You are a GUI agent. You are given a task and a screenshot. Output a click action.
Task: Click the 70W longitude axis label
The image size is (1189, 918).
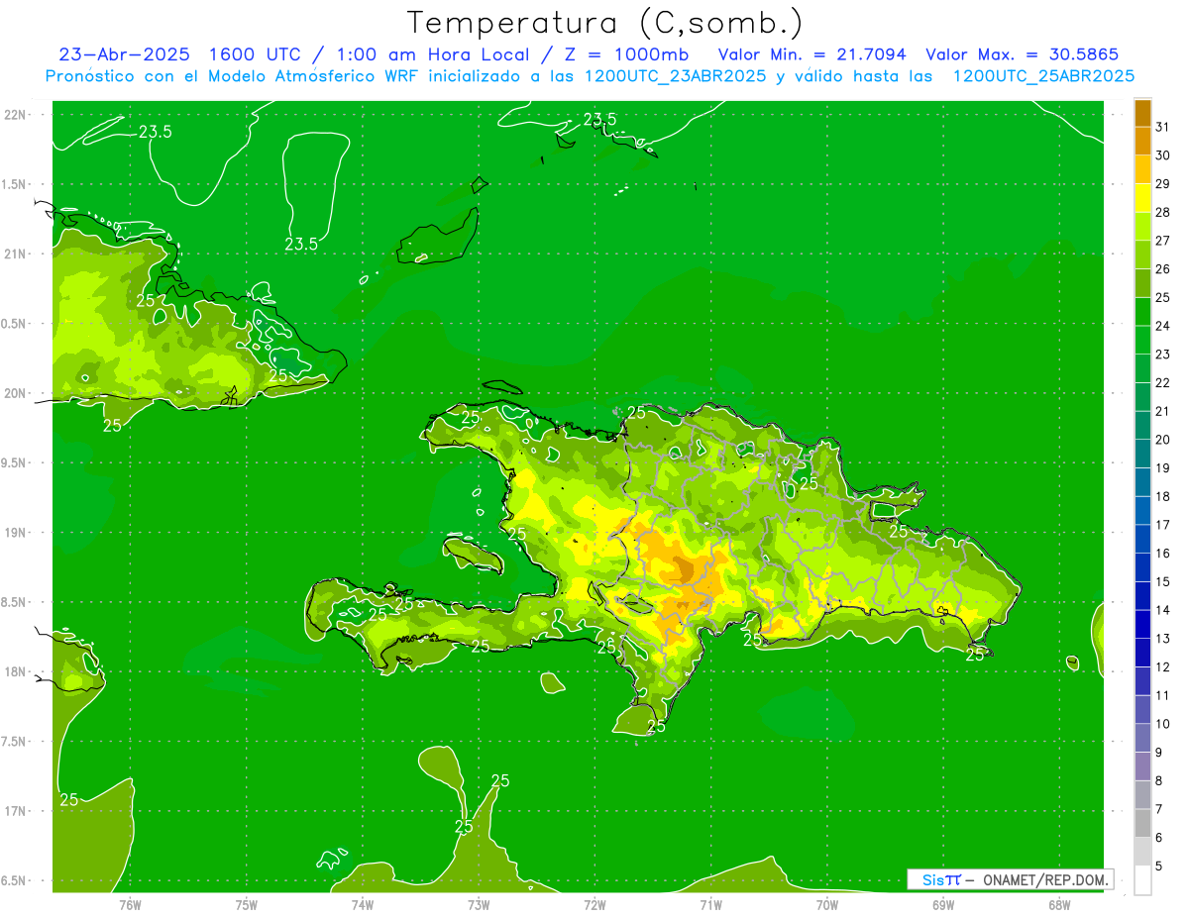827,905
